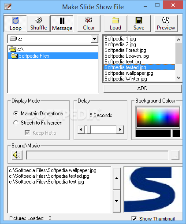Clear the slideshow picture list
The height and width of the screenshot is (224, 186).
pos(89,24)
